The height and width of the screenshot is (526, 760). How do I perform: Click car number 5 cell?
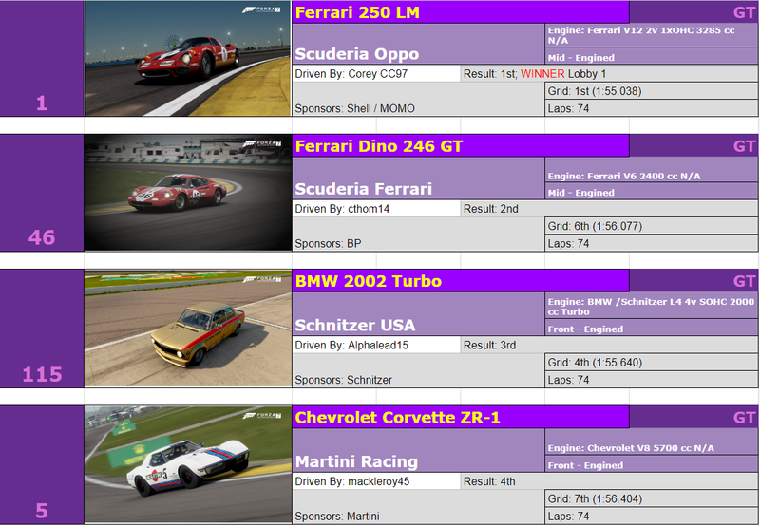pos(42,465)
